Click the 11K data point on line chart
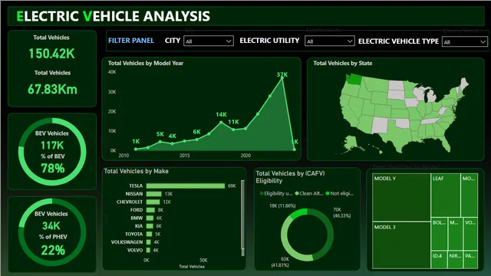 click(233, 130)
